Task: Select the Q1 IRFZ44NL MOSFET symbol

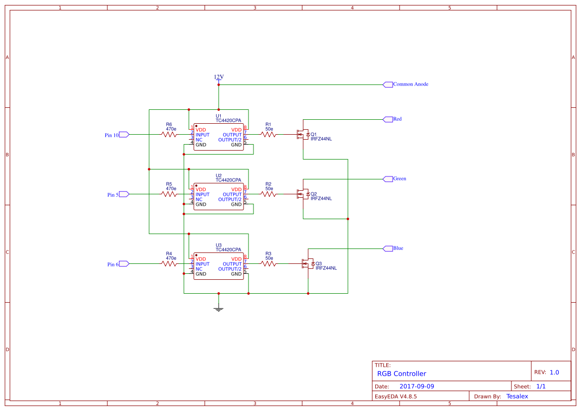Action: coord(305,134)
